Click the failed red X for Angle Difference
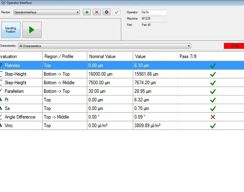 (212, 117)
